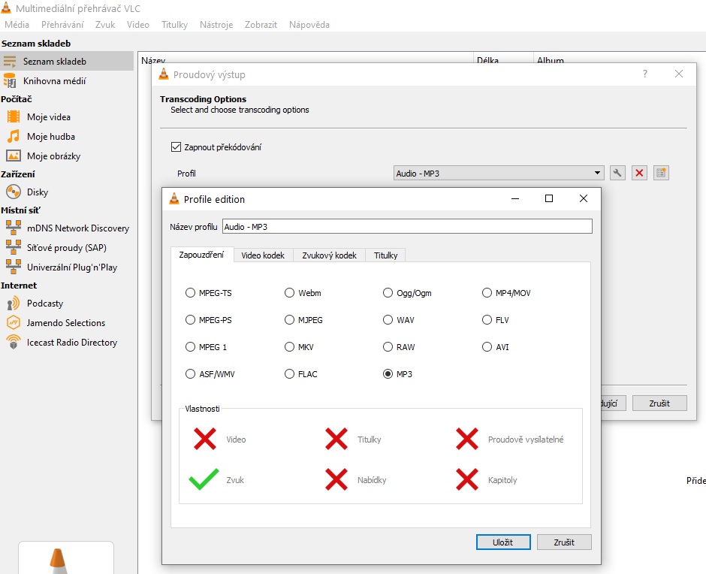Open mDNS Network Discovery icon

pyautogui.click(x=14, y=228)
